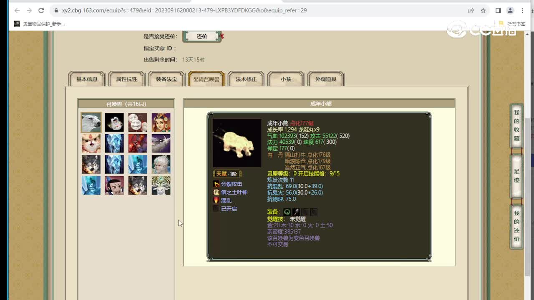Go forward in browser history
The height and width of the screenshot is (300, 534).
point(29,10)
